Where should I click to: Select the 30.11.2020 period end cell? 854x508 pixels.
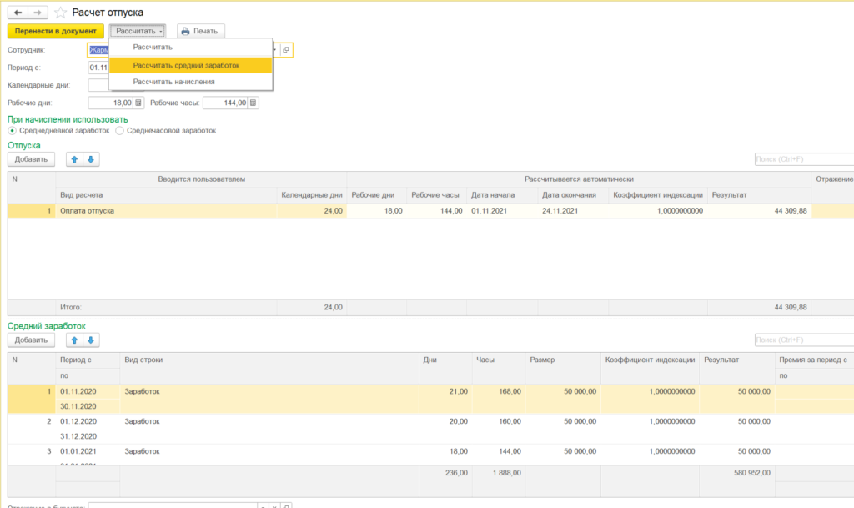87,407
